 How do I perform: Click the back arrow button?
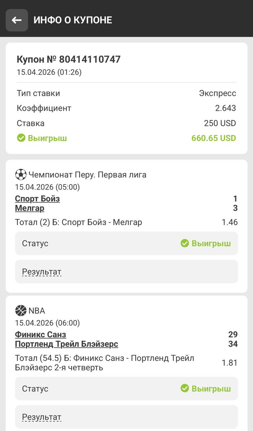[x=17, y=20]
